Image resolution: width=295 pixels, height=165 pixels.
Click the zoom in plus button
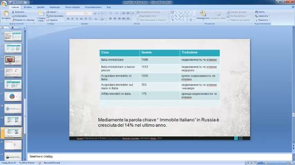click(288, 163)
